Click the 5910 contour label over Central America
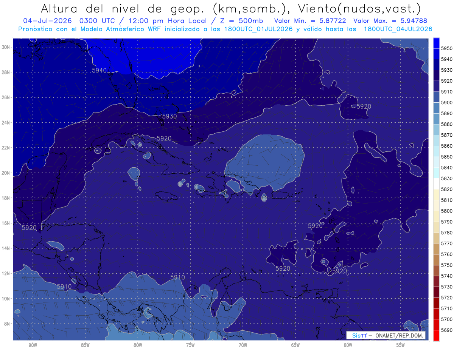Viewport: 454px width, 350px height. point(64,287)
